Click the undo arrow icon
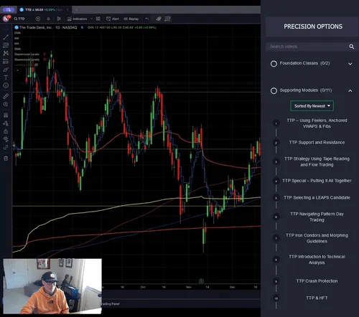Viewport: 359px width, 317px height. [x=147, y=19]
